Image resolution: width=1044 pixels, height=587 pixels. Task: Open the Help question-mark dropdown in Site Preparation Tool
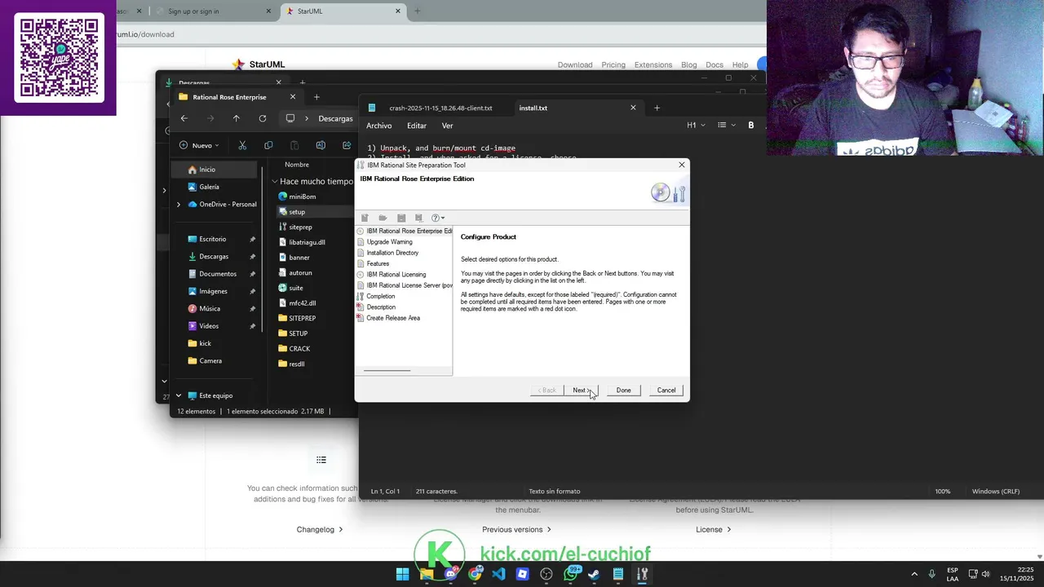click(438, 218)
